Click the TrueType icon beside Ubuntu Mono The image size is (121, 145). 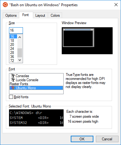[x=13, y=88]
